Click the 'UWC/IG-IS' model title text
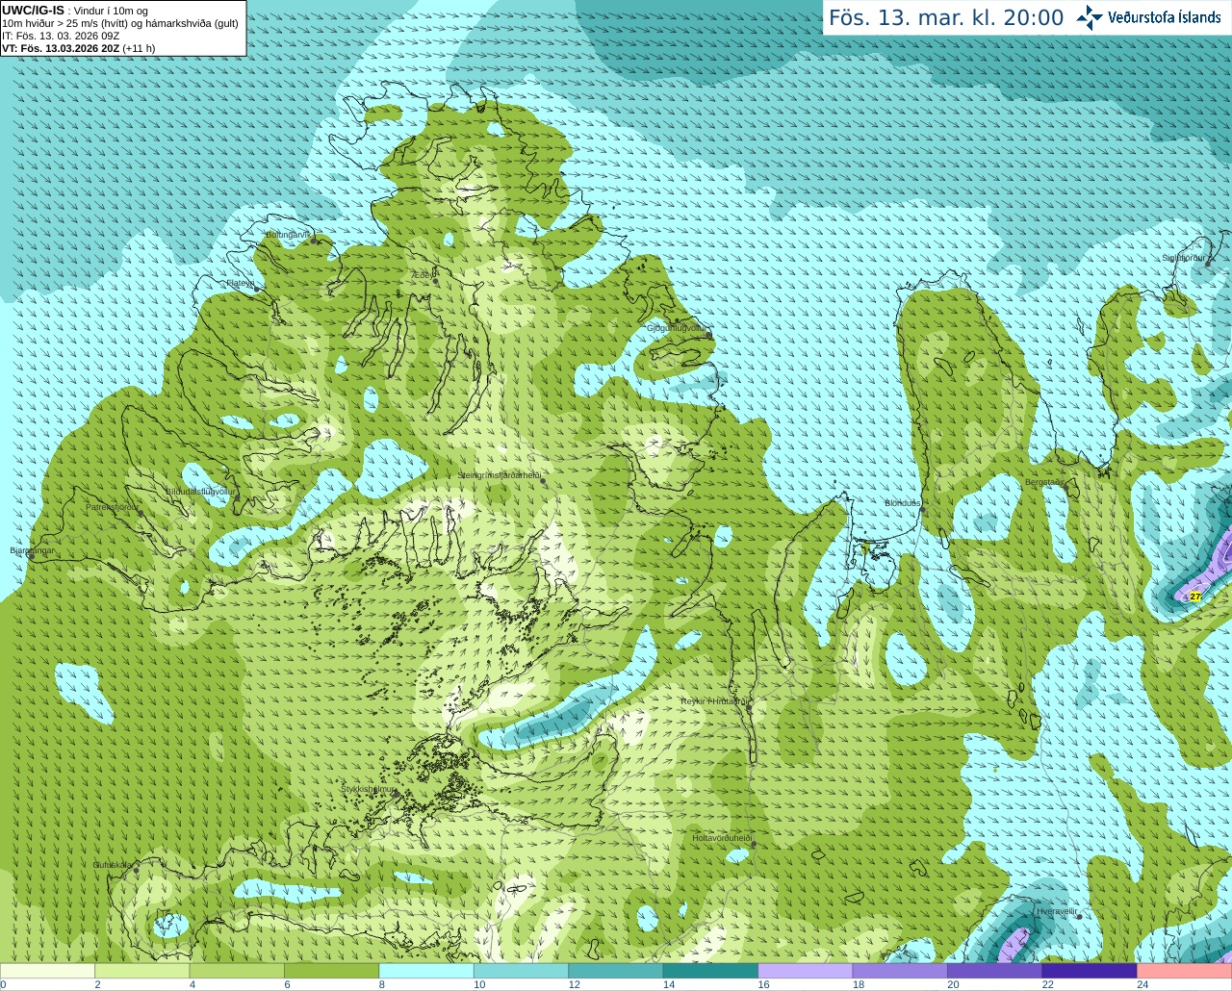The image size is (1232, 991). [33, 11]
